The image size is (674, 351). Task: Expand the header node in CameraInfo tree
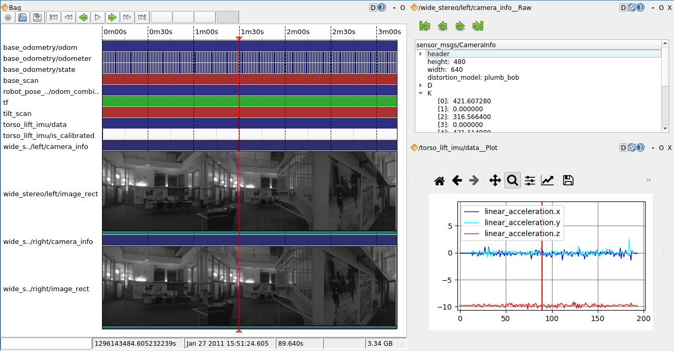tap(421, 54)
